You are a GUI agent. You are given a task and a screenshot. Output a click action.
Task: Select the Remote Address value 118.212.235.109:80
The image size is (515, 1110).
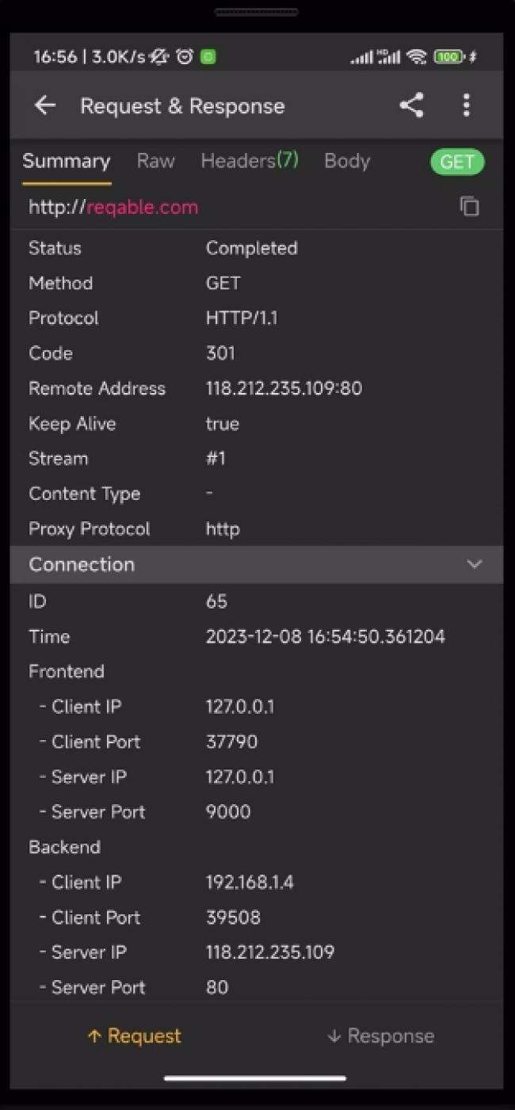(x=284, y=388)
